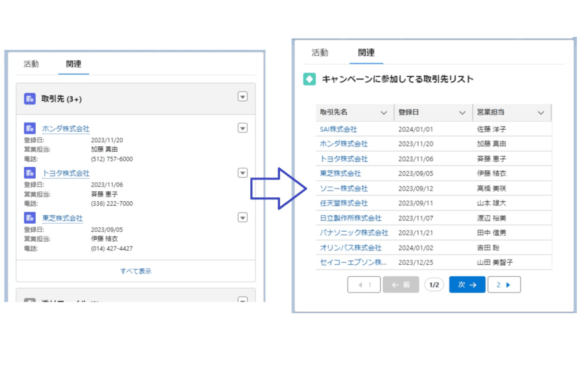Click 田中 信男 in パナソニック株式会社 row
The width and height of the screenshot is (582, 388).
pyautogui.click(x=491, y=233)
